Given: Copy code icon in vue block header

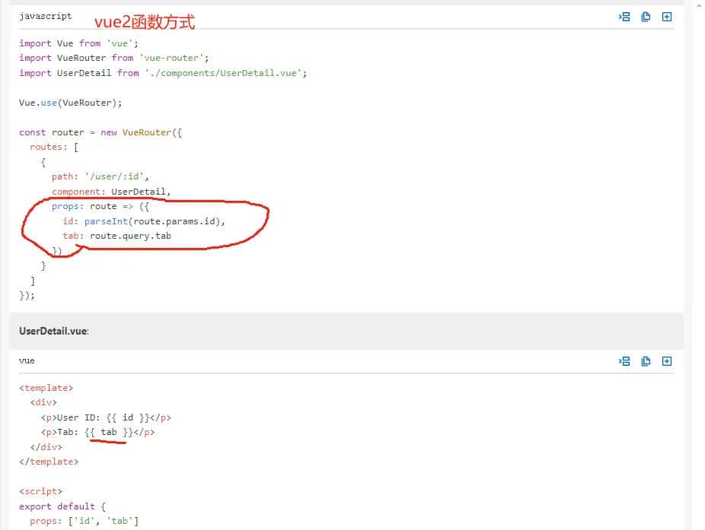Looking at the screenshot, I should (646, 361).
